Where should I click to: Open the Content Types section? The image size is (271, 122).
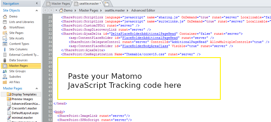click(x=19, y=44)
